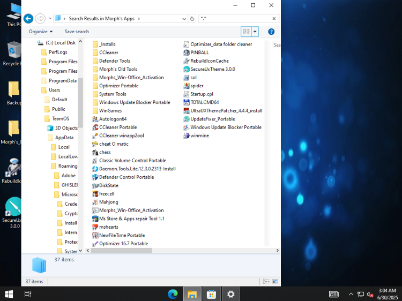Open Morph's Old Tools folder
This screenshot has width=402, height=301.
tap(115, 69)
